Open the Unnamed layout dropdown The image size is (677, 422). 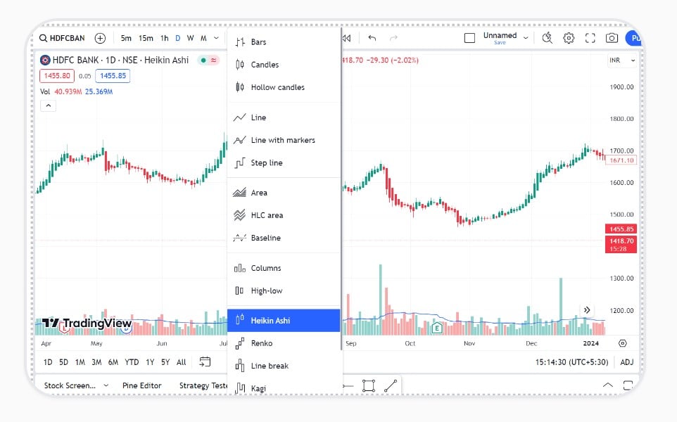click(x=526, y=38)
